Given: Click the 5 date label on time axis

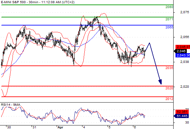Looking at the screenshot, I should click(109, 127).
